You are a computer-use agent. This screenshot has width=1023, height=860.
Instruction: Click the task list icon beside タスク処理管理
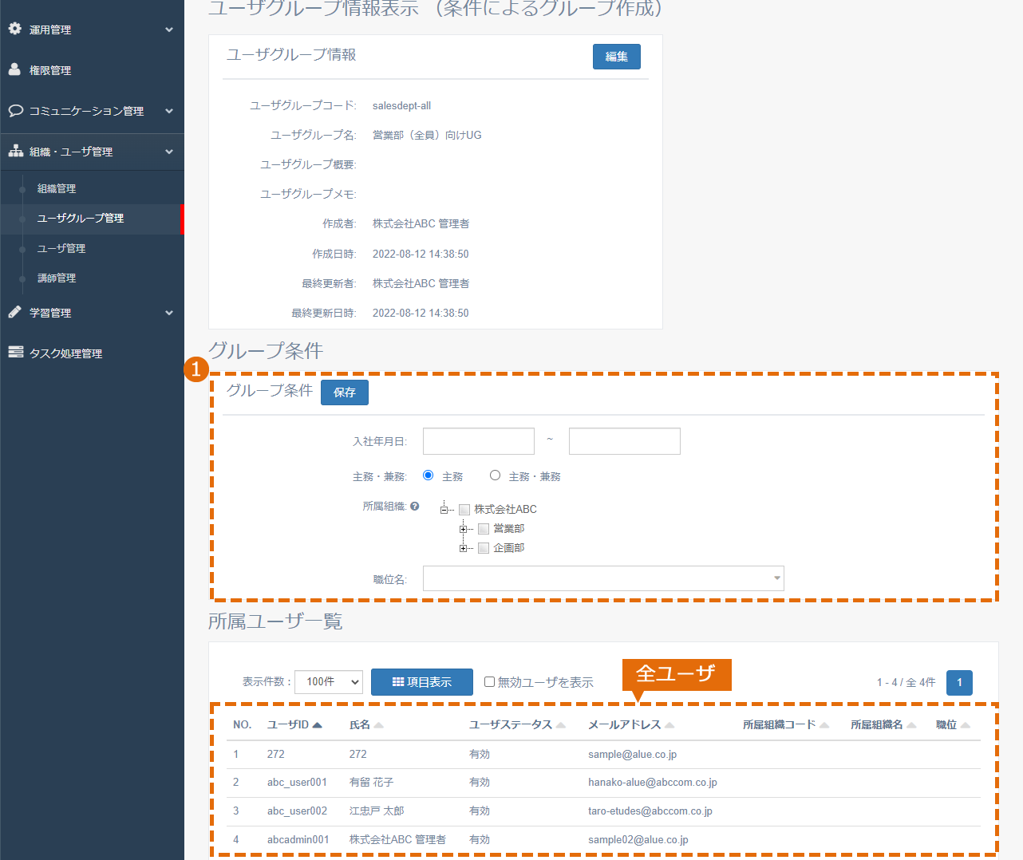tap(15, 352)
